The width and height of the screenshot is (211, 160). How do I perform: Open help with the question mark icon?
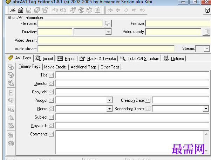point(207,10)
